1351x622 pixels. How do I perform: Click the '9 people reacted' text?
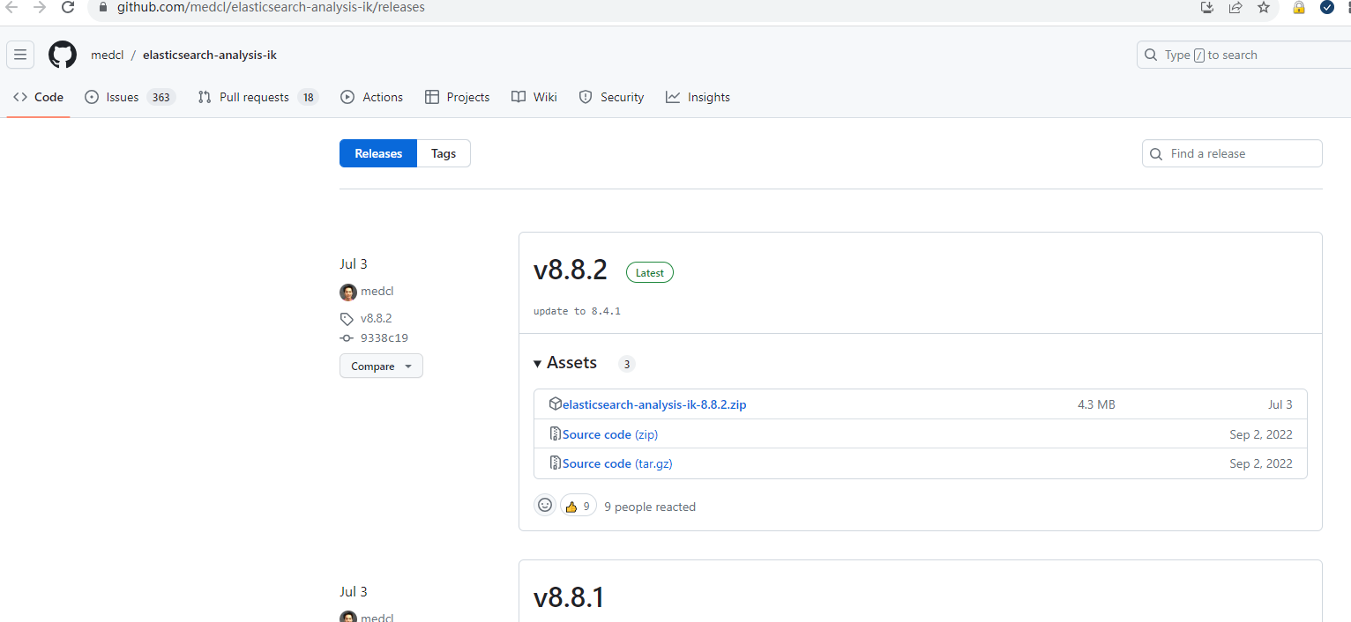650,507
